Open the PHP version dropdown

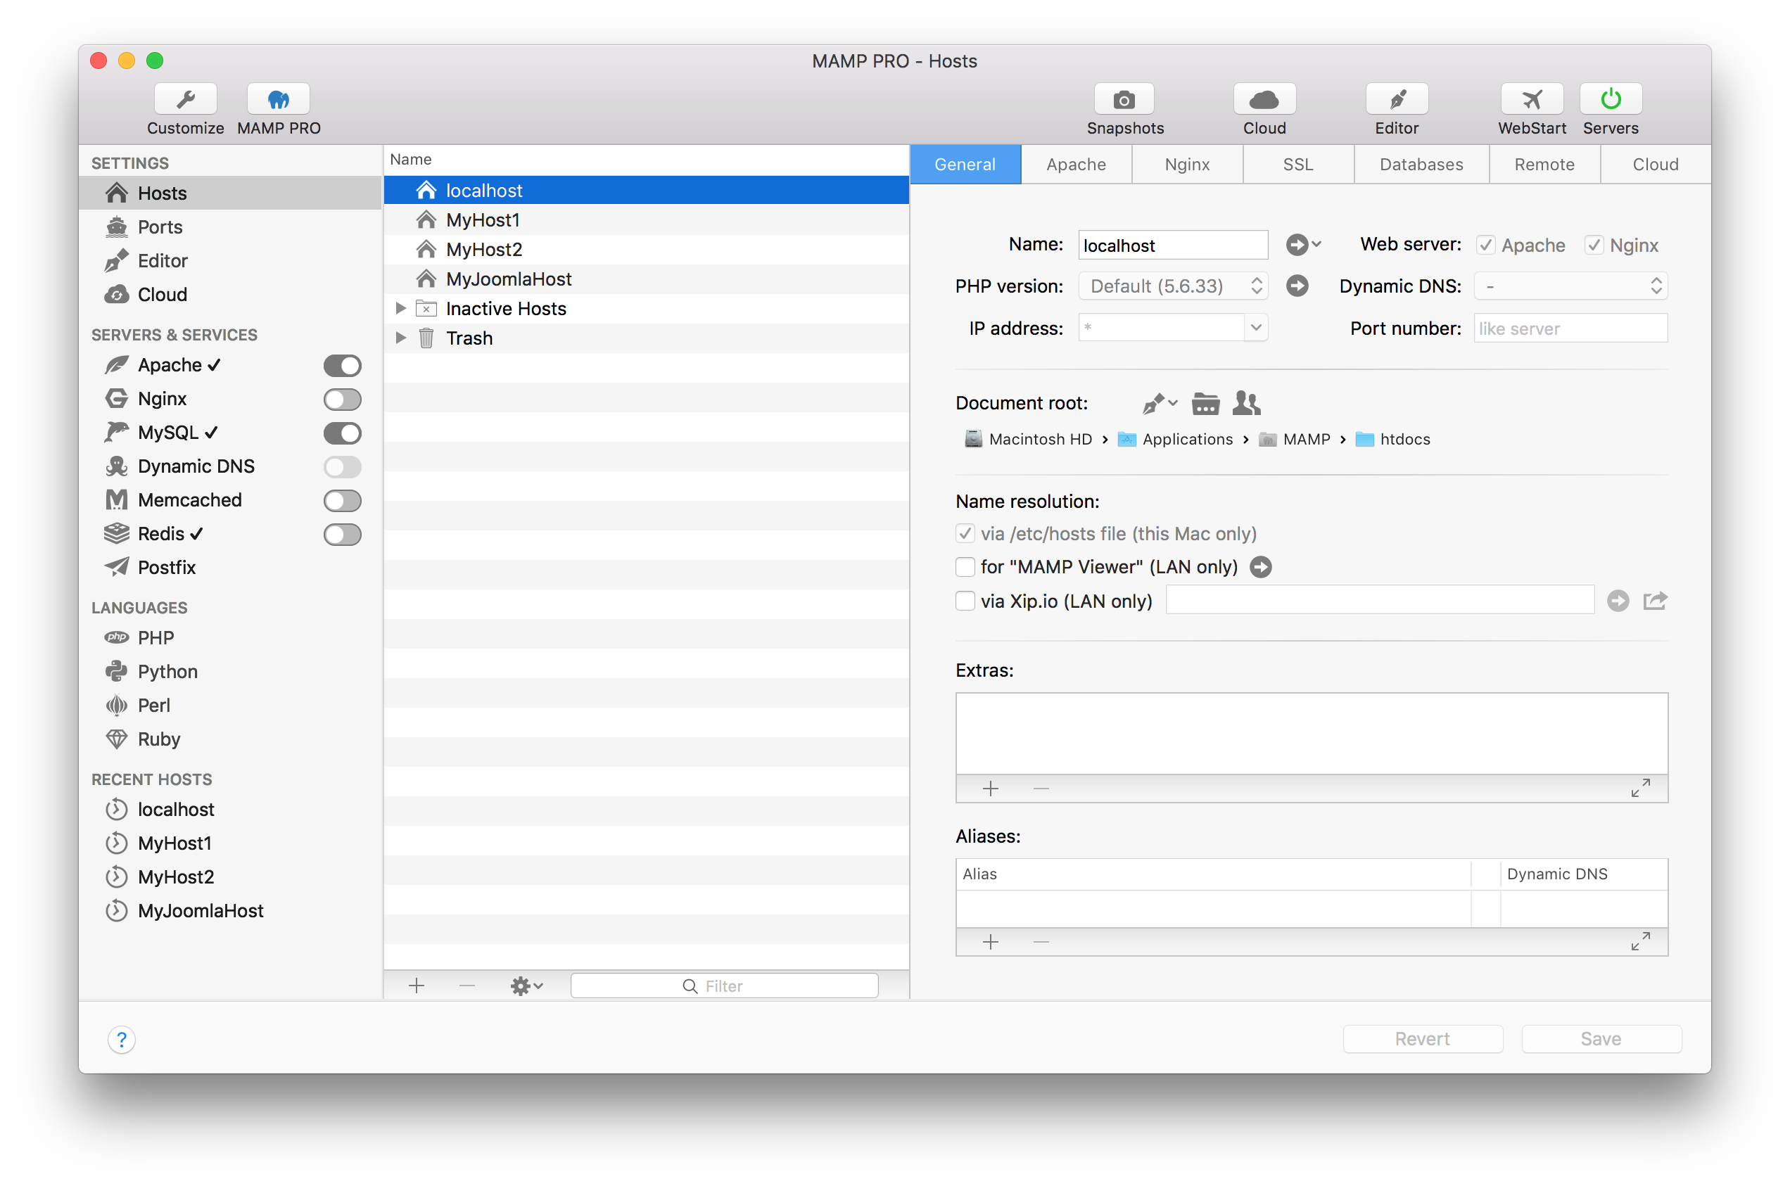pyautogui.click(x=1172, y=286)
